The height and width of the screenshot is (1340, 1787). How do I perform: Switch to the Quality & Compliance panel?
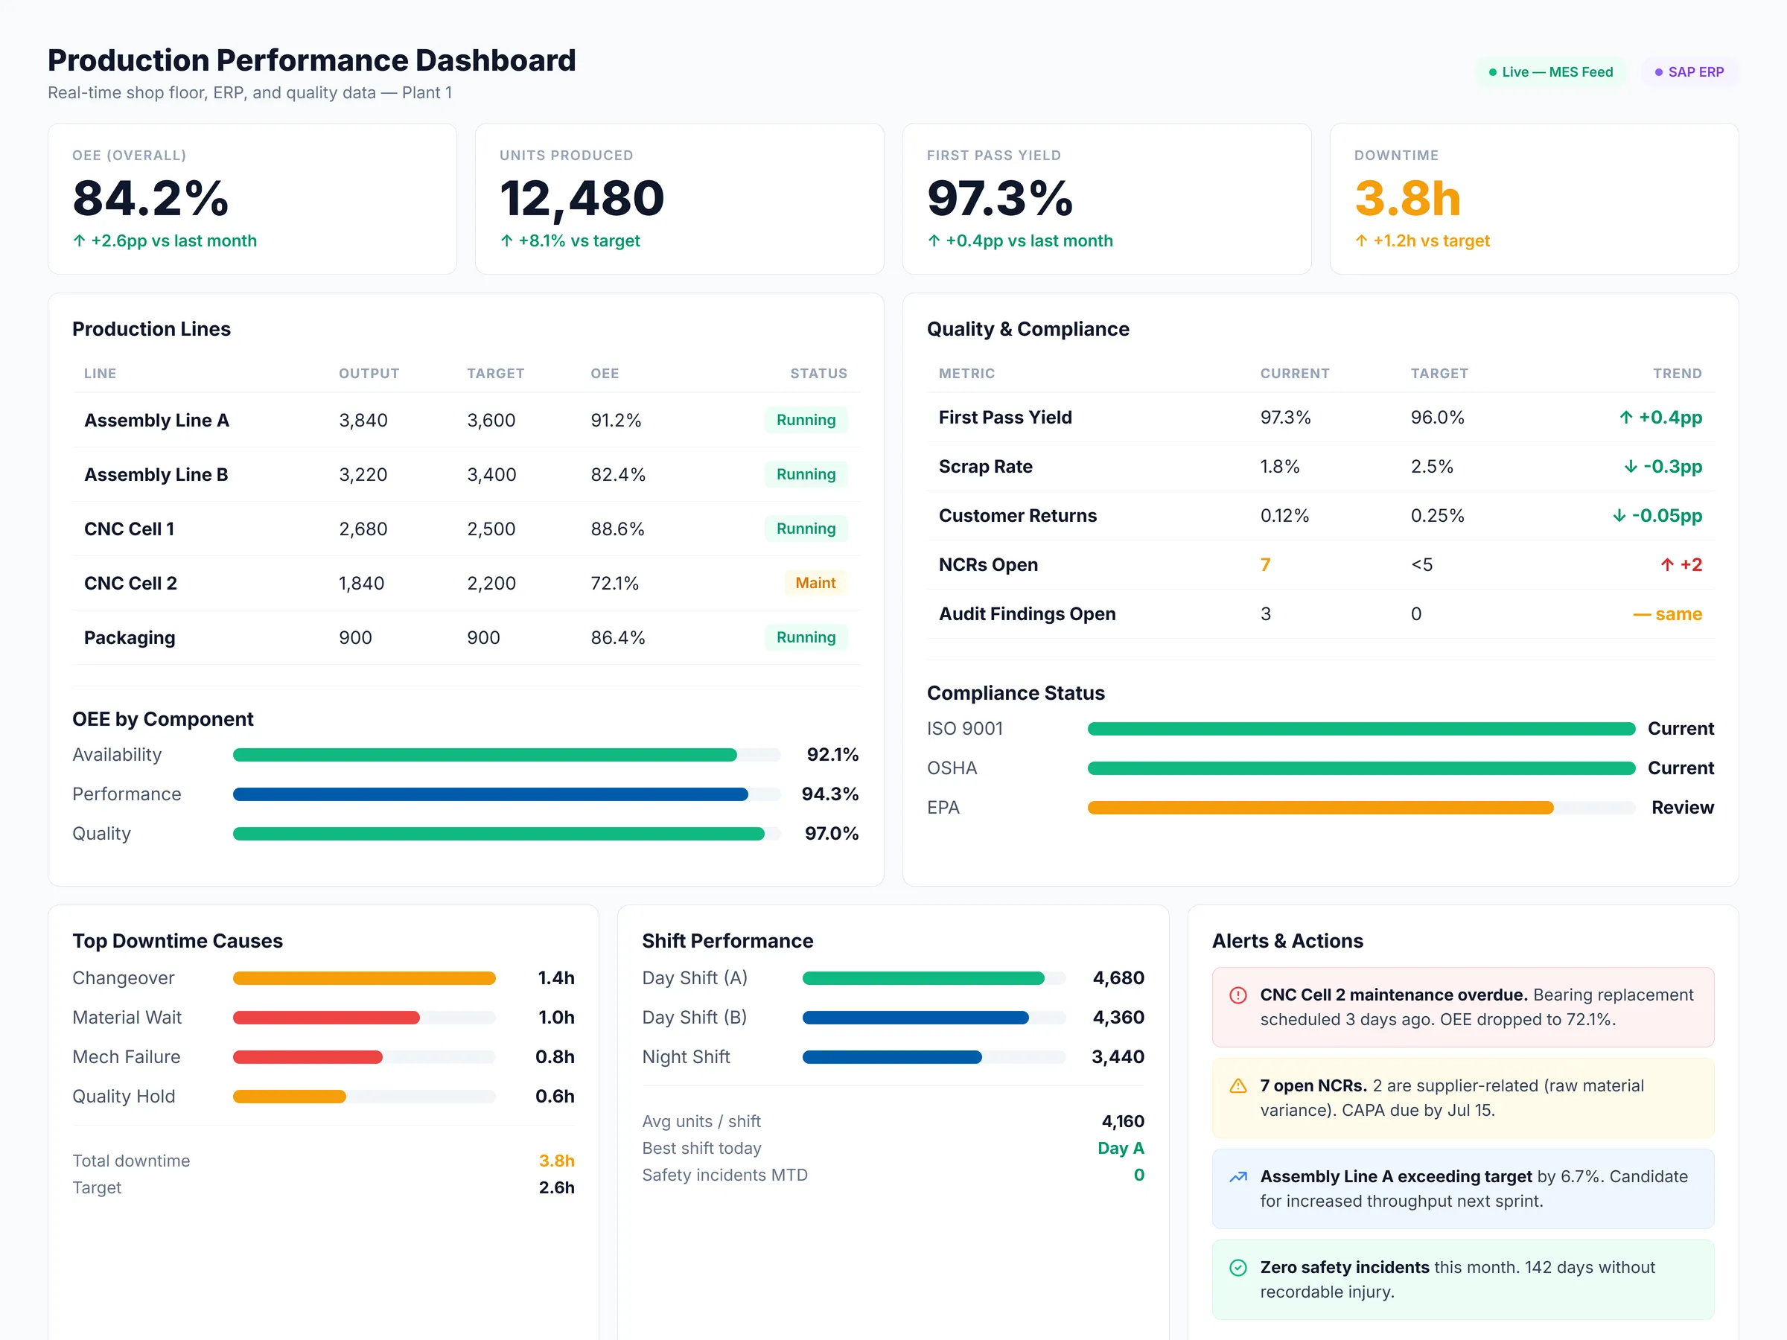[x=1028, y=329]
